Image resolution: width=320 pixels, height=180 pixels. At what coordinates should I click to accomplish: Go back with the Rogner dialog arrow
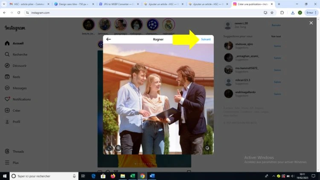point(108,39)
